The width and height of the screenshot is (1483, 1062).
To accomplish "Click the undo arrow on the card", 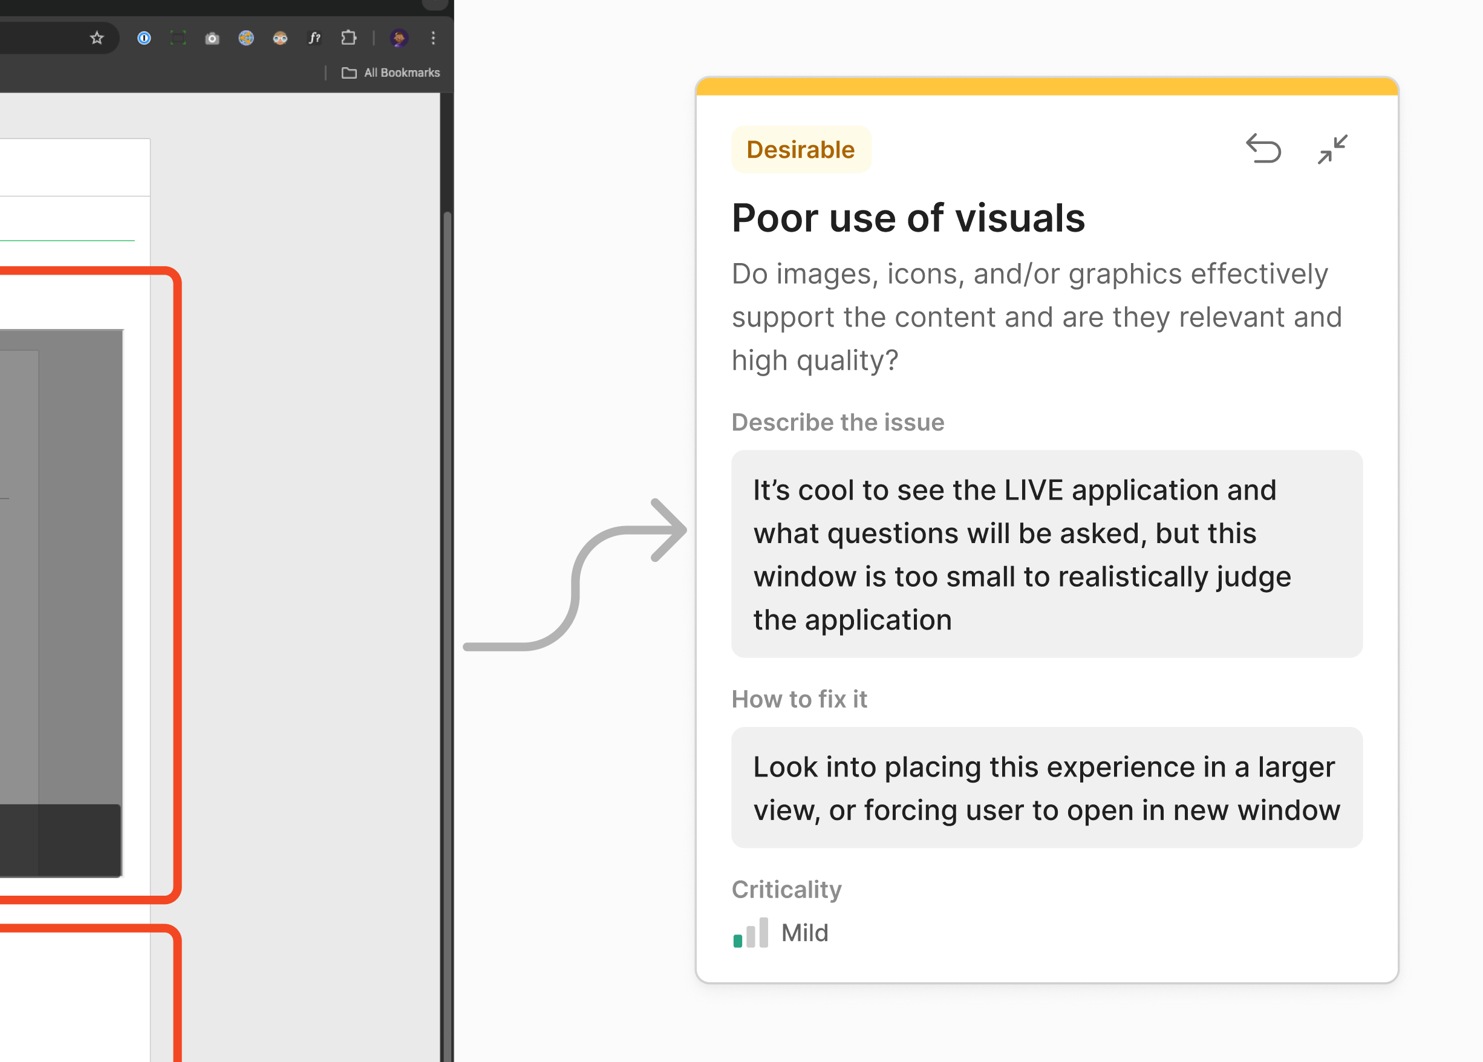I will coord(1263,148).
